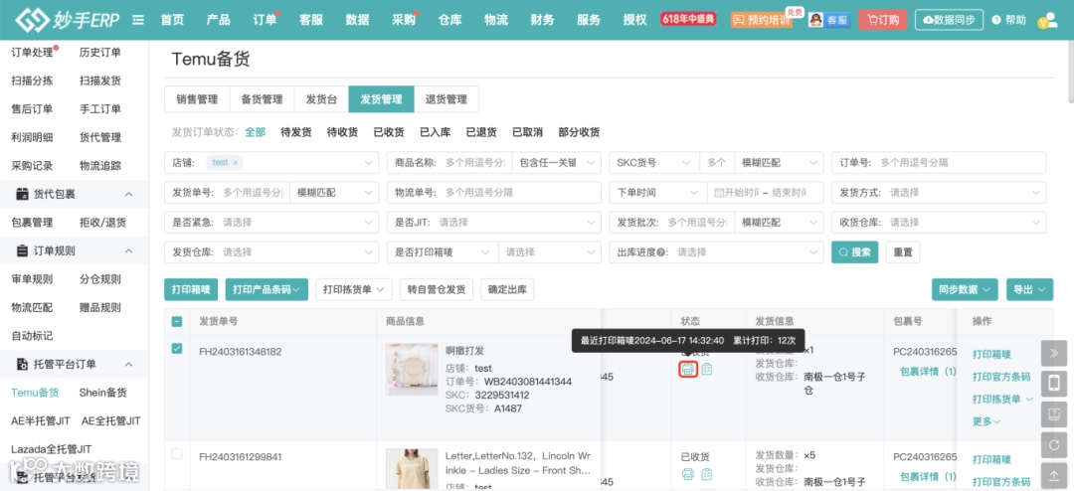Expand 更多 in the first row actions

[x=986, y=421]
